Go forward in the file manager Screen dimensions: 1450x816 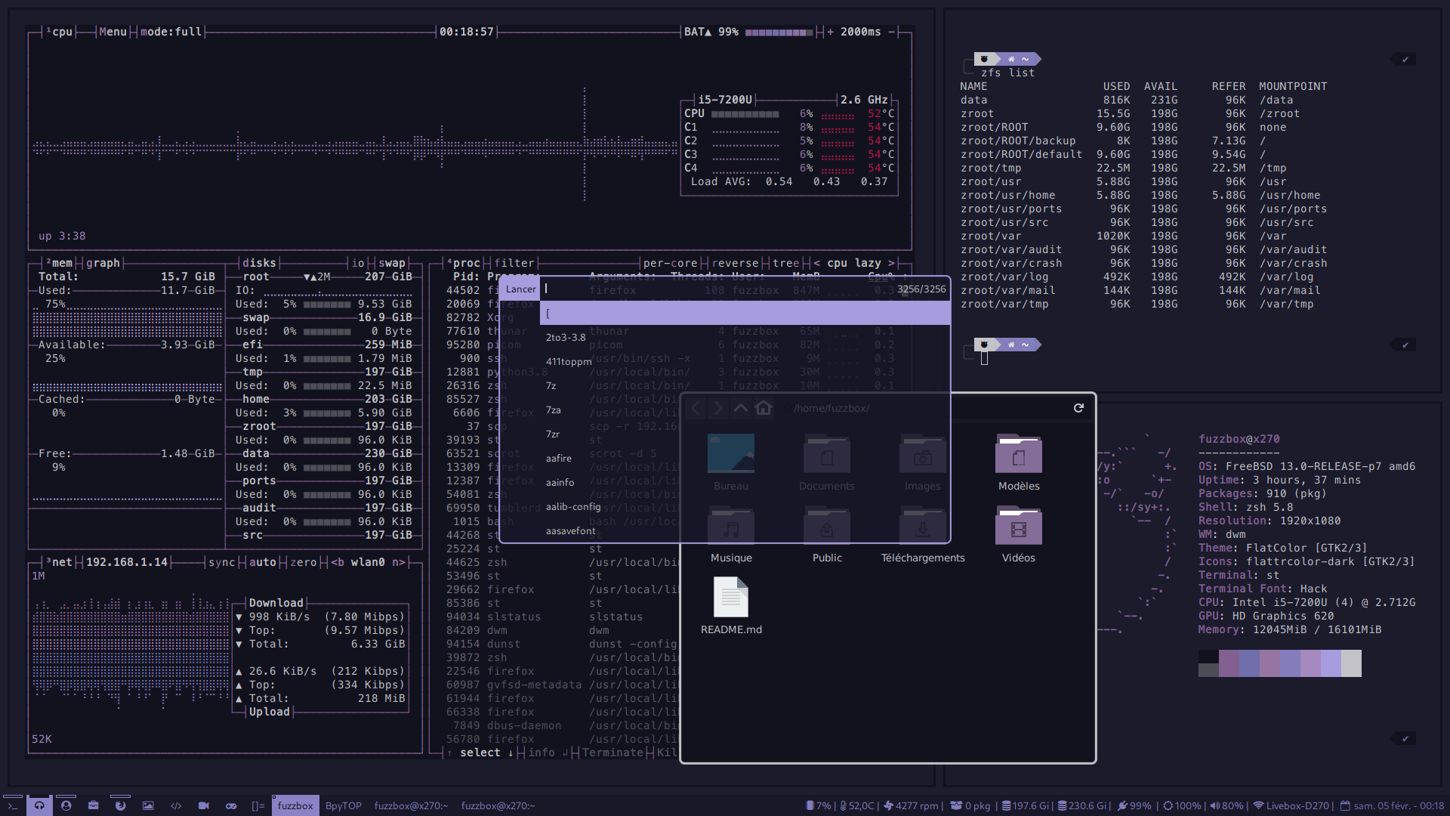[718, 408]
